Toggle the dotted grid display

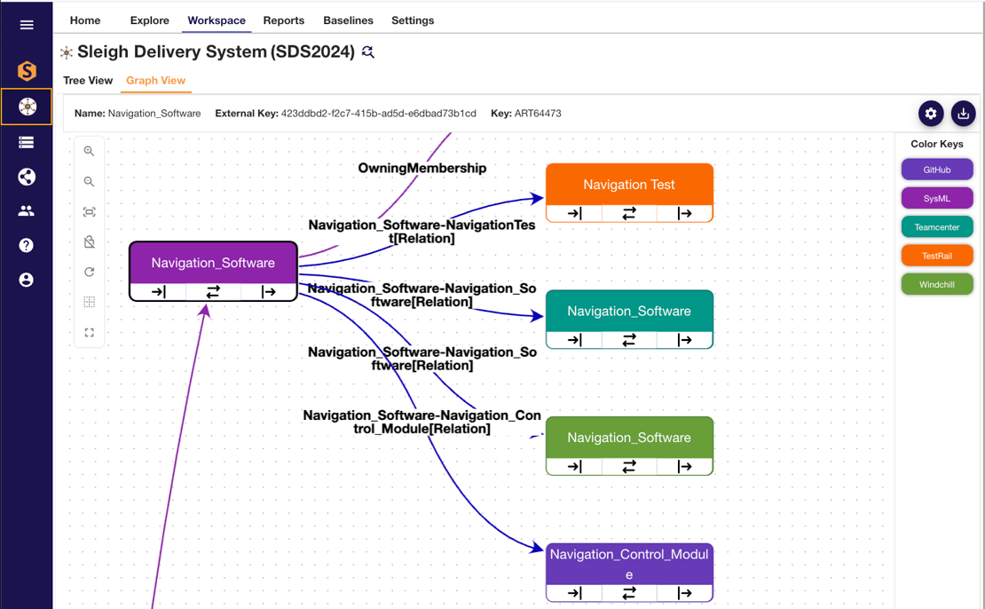[90, 303]
